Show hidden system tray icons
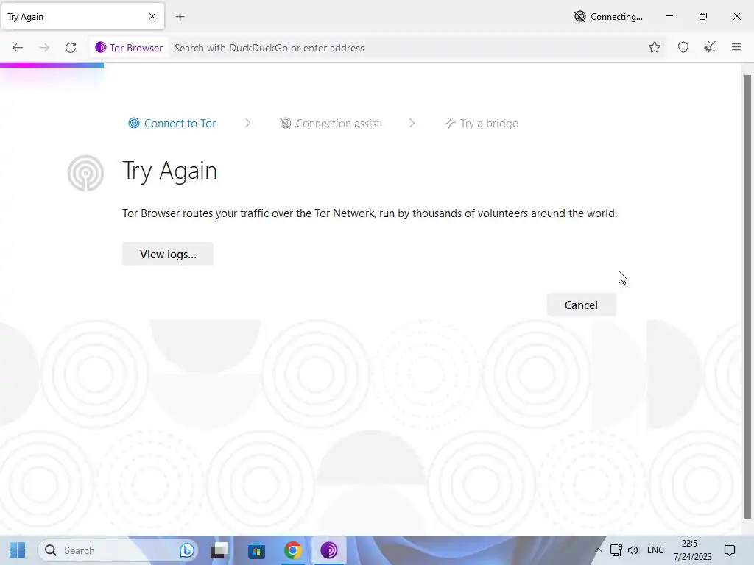The image size is (754, 565). click(598, 550)
